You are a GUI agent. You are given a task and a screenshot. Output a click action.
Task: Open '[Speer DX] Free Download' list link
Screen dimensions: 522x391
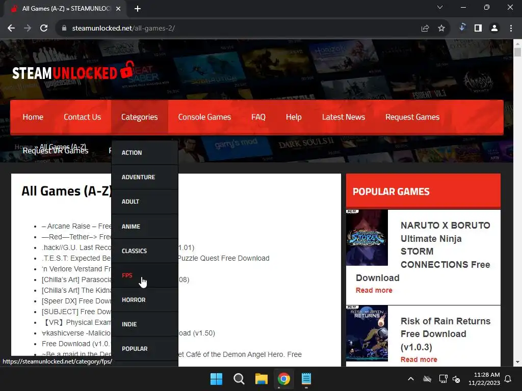click(x=76, y=301)
